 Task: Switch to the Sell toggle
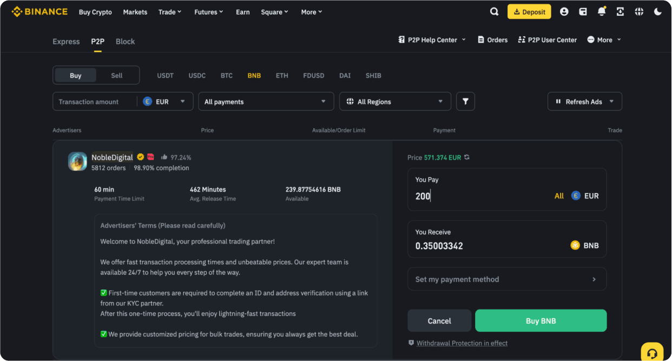pos(117,75)
